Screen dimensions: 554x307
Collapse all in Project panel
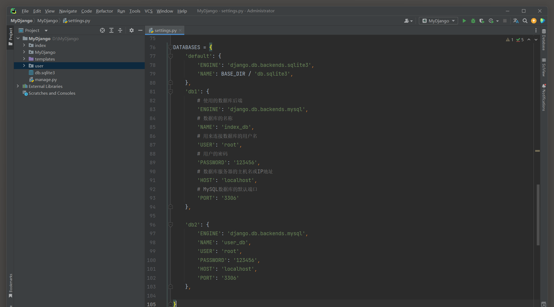120,30
